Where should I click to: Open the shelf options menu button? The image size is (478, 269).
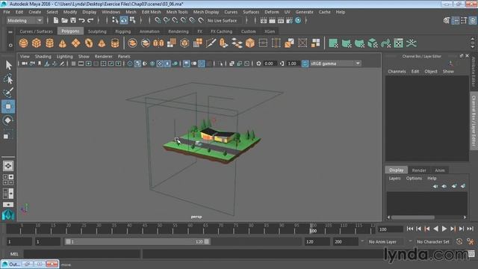click(10, 45)
